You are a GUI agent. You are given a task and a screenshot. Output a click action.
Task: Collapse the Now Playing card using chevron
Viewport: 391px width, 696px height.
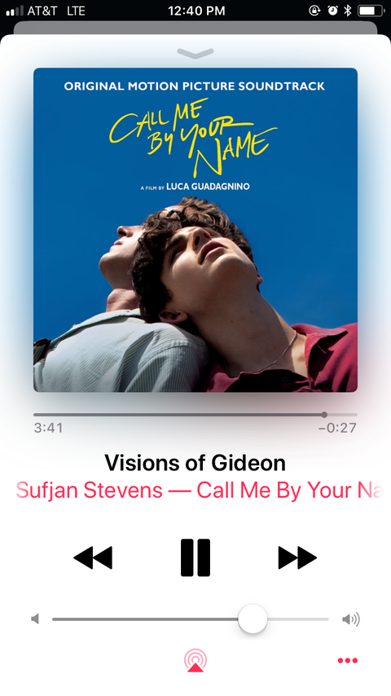[195, 53]
